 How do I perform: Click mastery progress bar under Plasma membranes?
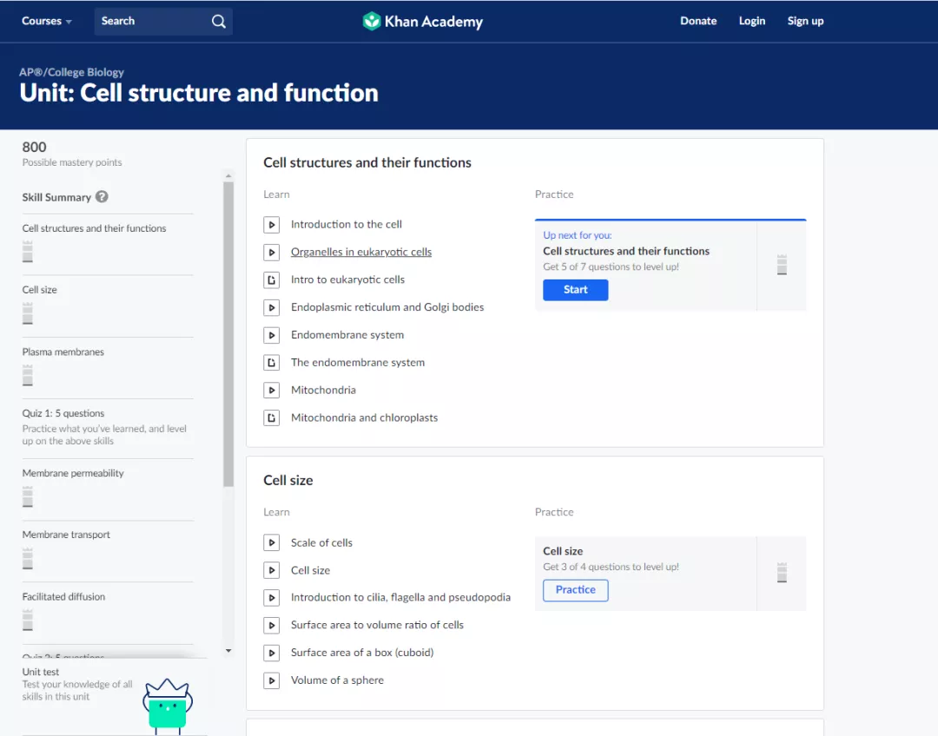point(28,375)
